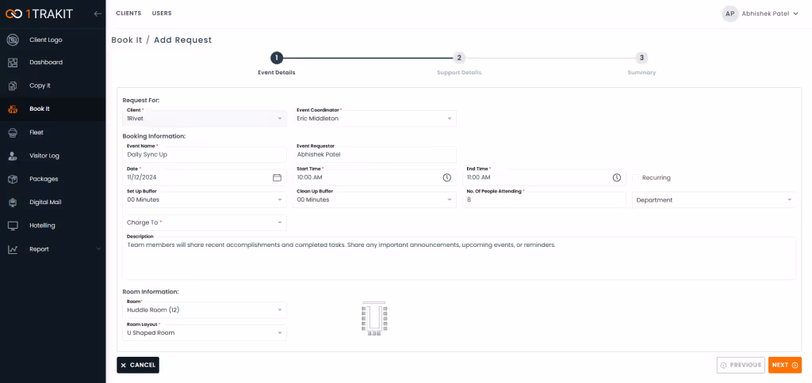The height and width of the screenshot is (383, 812).
Task: Click the Event Name field
Action: pos(205,154)
